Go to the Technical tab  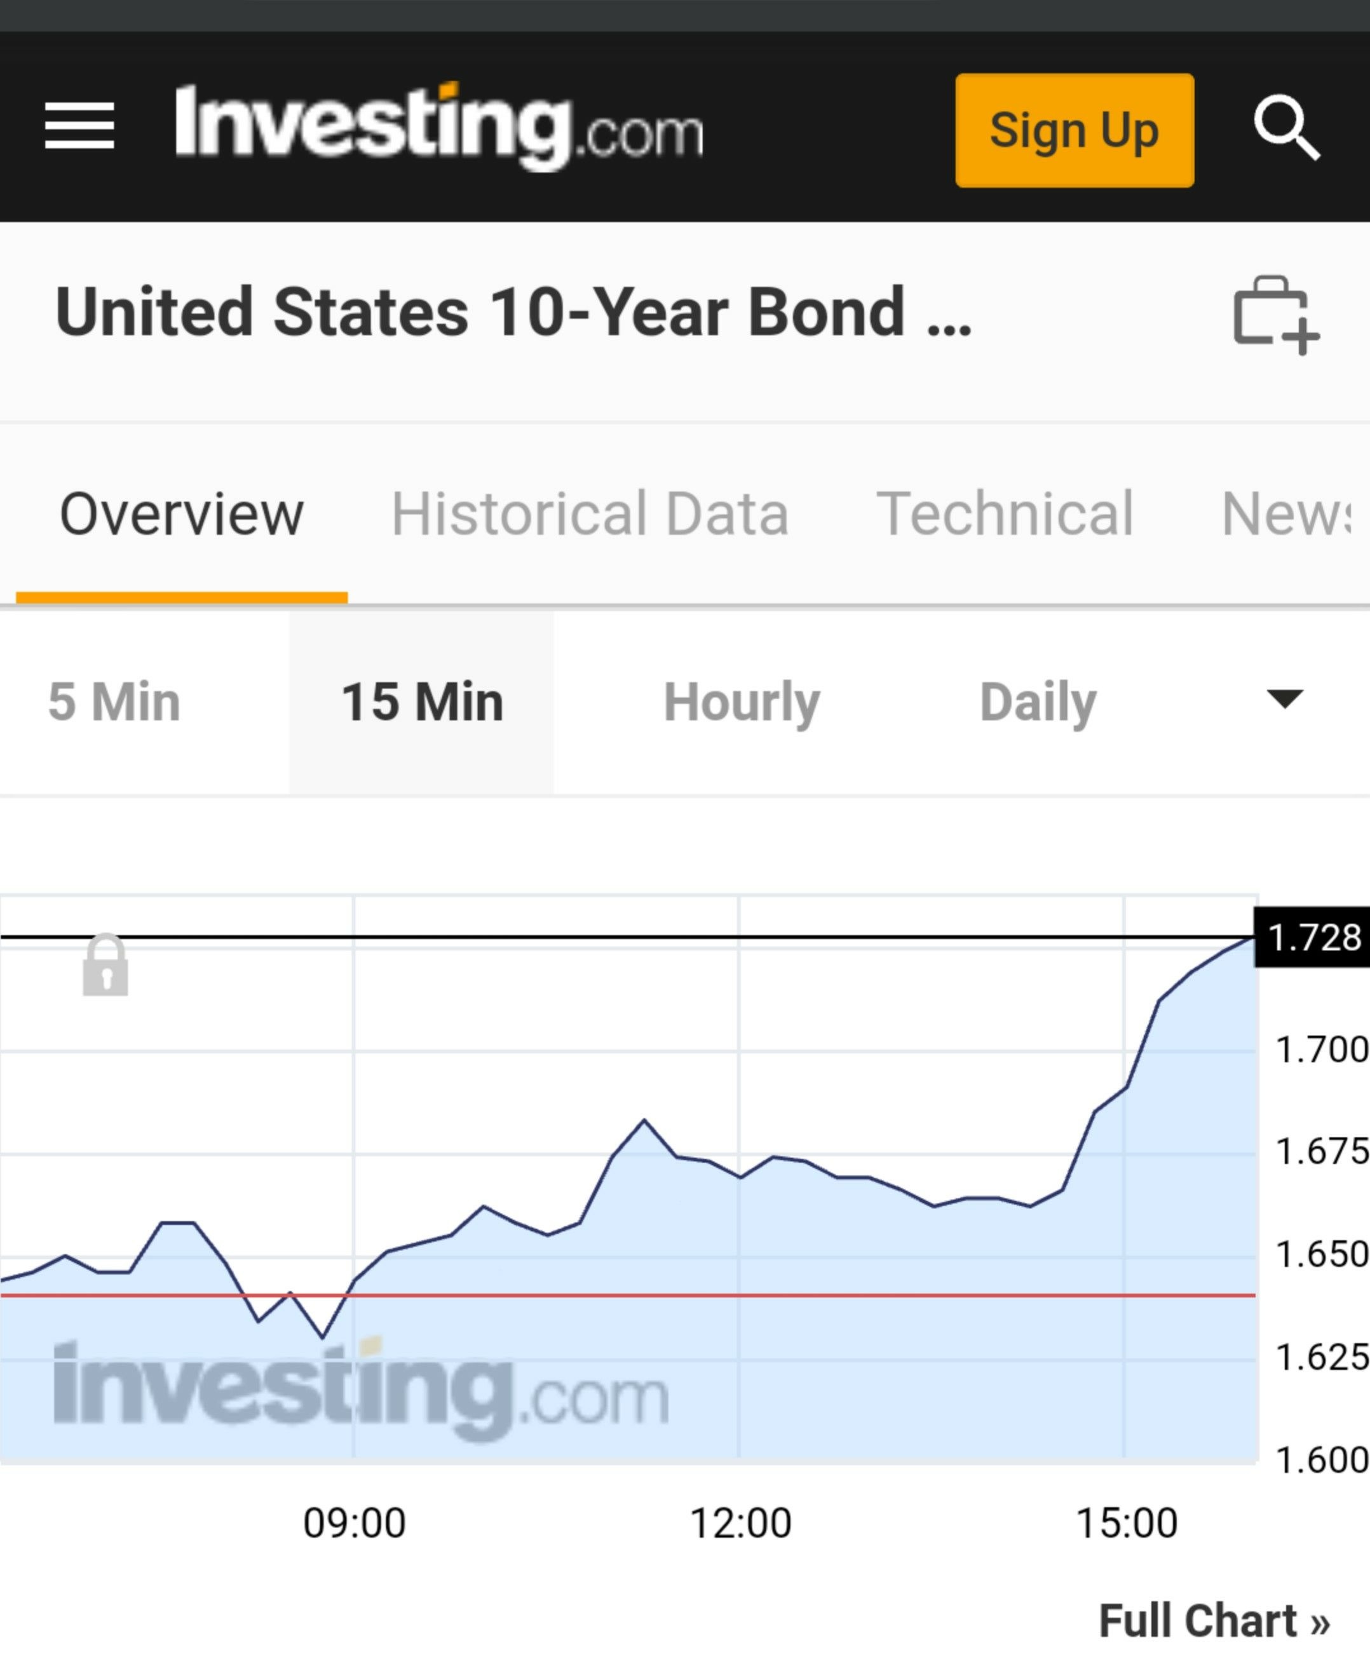(x=1005, y=513)
